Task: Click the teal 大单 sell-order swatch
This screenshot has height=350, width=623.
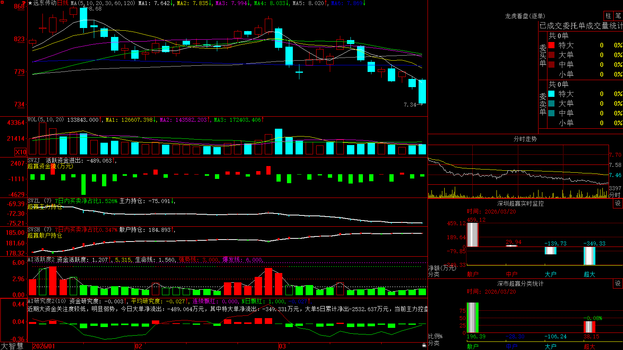Action: pos(551,103)
